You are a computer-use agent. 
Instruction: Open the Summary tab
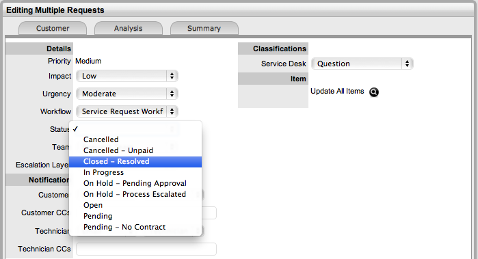click(x=204, y=28)
